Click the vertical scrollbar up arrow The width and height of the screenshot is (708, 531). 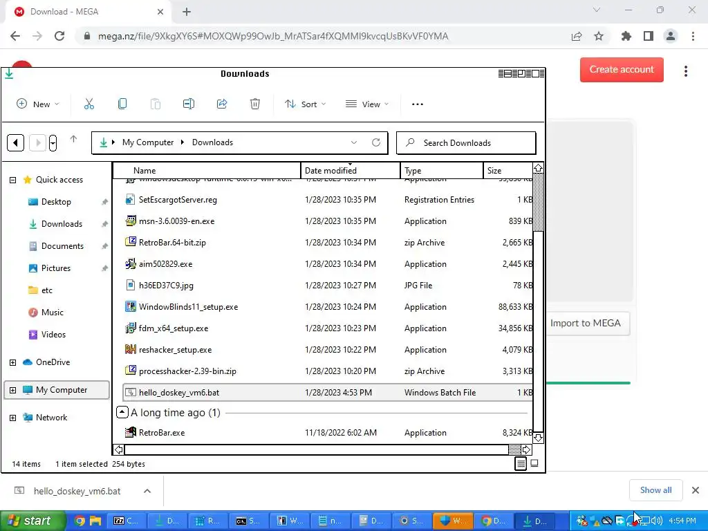pyautogui.click(x=538, y=168)
